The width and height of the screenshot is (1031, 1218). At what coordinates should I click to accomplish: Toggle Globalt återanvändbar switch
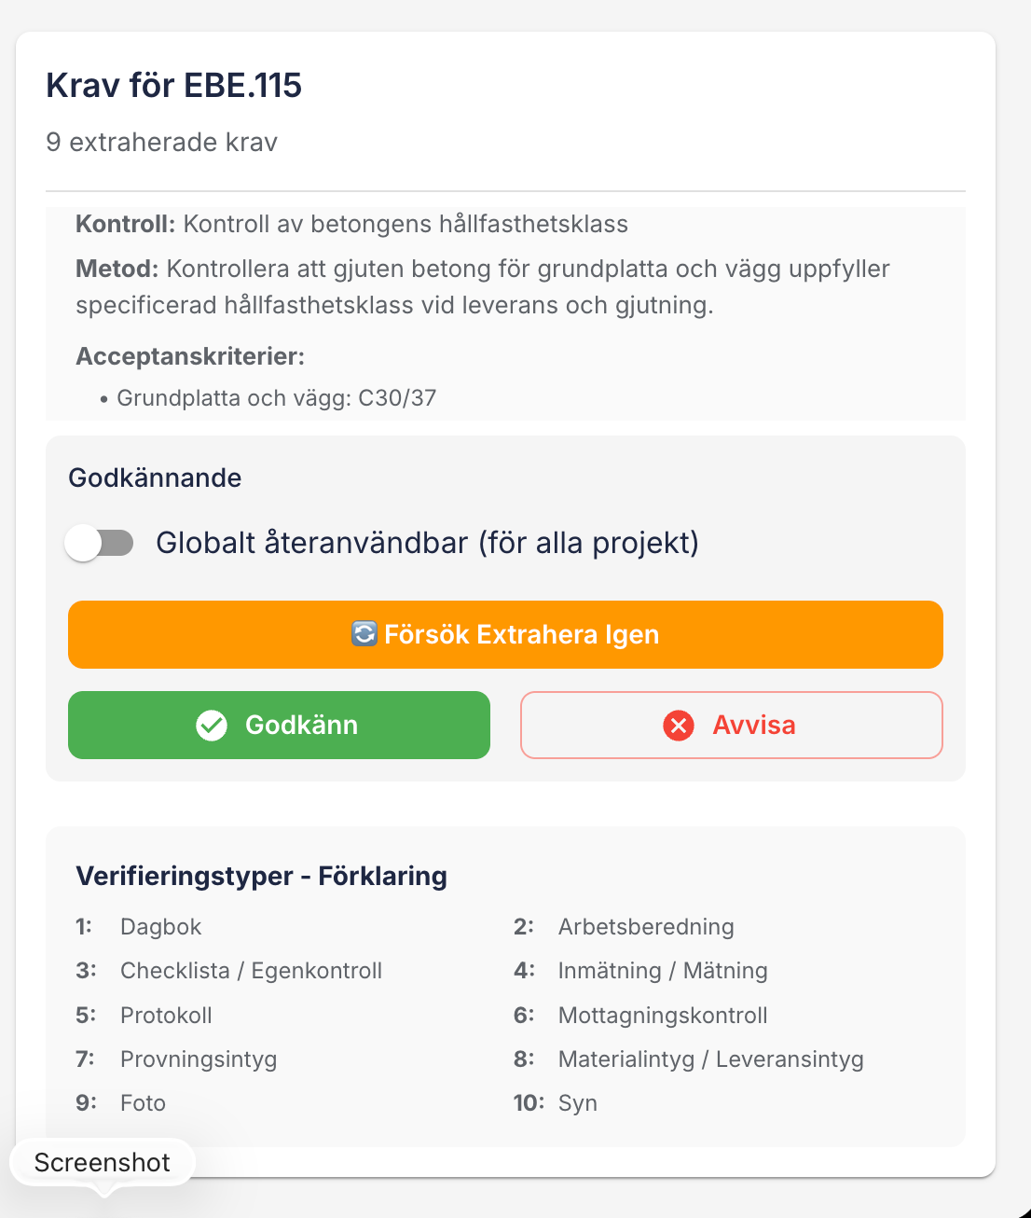[99, 543]
